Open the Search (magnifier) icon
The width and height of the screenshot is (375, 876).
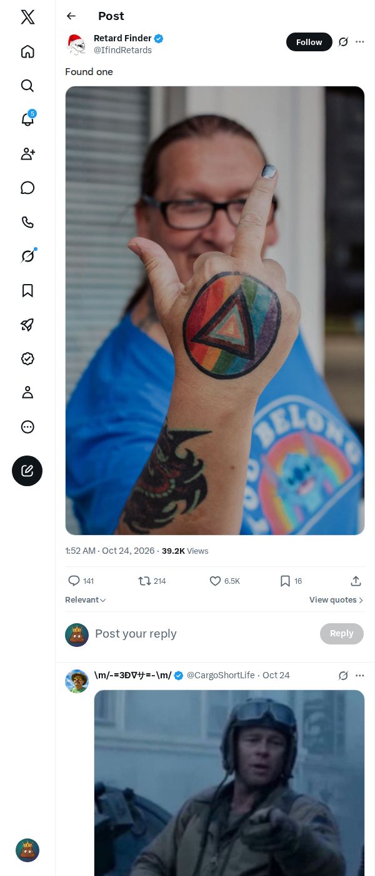point(27,86)
